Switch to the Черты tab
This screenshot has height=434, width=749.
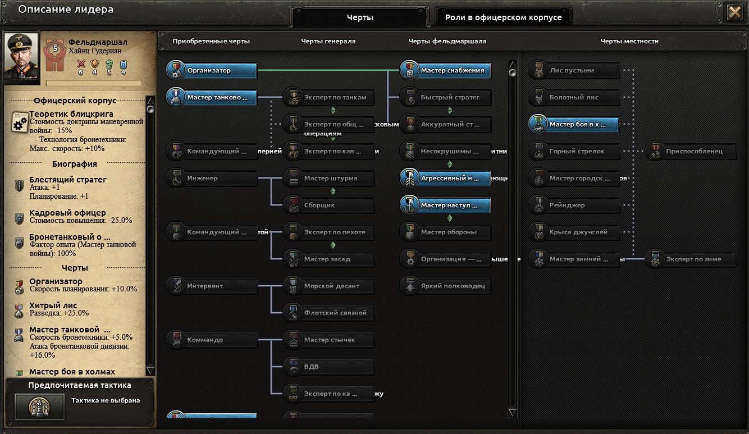[360, 17]
